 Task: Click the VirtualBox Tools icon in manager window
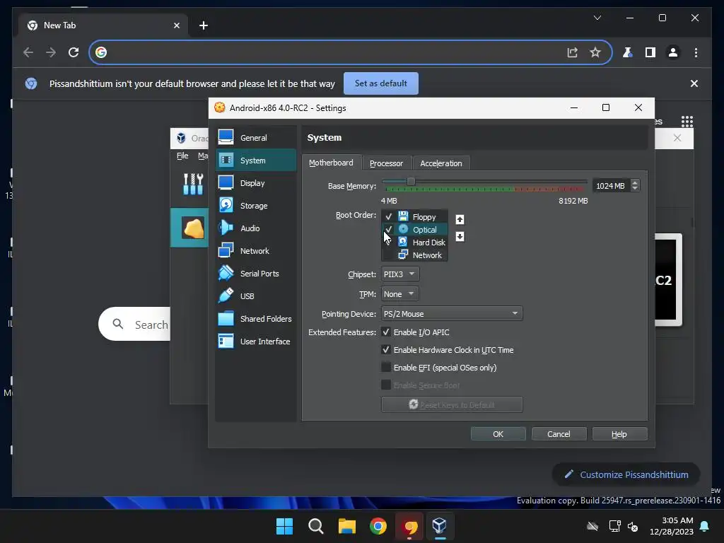pyautogui.click(x=193, y=184)
